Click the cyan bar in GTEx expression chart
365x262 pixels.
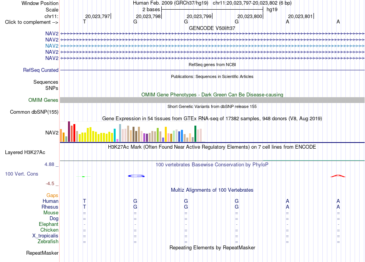pos(114,135)
